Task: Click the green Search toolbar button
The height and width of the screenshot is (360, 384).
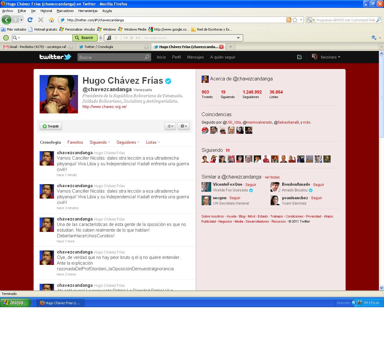Action: (x=85, y=38)
